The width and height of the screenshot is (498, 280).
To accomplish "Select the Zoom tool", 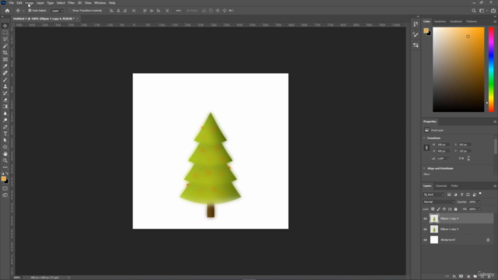I will (x=5, y=161).
